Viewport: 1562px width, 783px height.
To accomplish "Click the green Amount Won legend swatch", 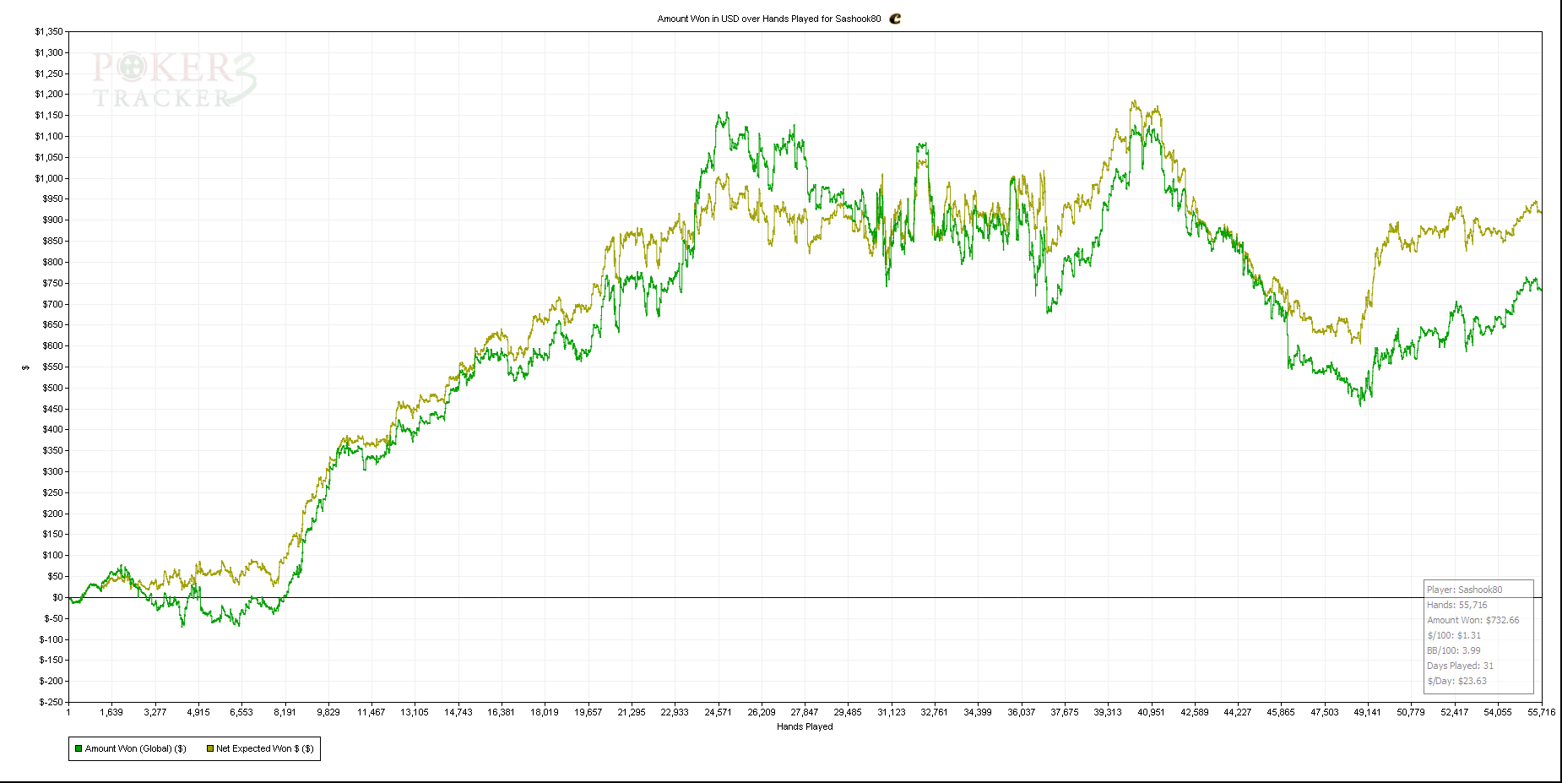I will 79,748.
